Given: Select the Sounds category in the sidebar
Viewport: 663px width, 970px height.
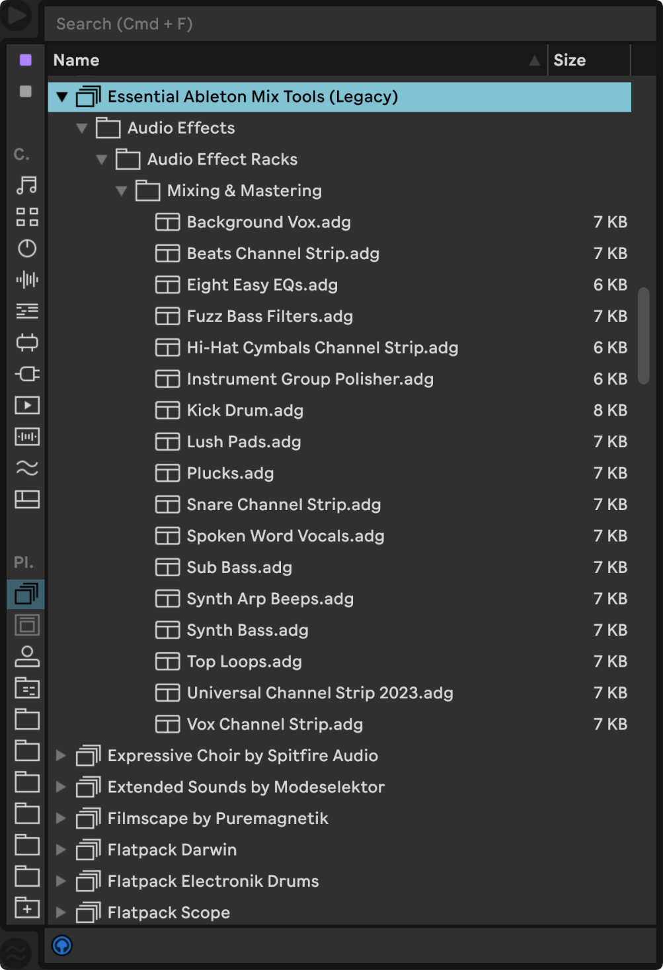Looking at the screenshot, I should [x=26, y=186].
